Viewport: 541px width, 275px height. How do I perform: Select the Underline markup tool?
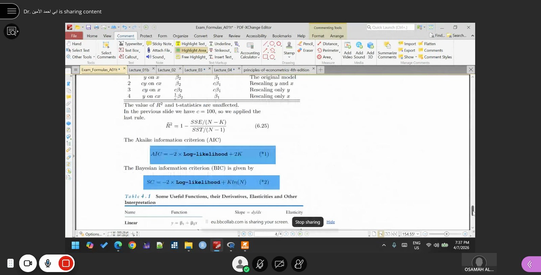coord(220,44)
